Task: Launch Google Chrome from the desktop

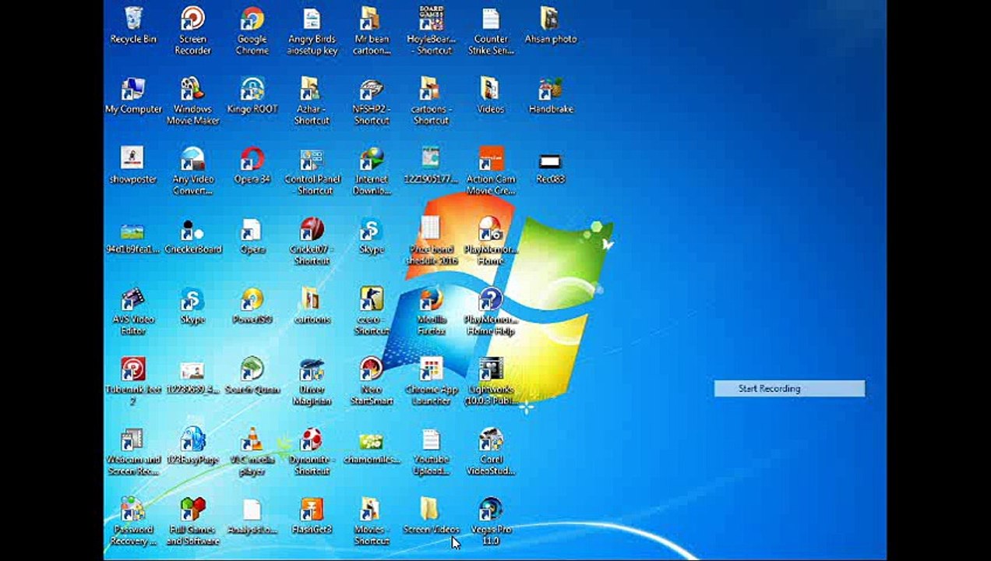Action: [252, 30]
